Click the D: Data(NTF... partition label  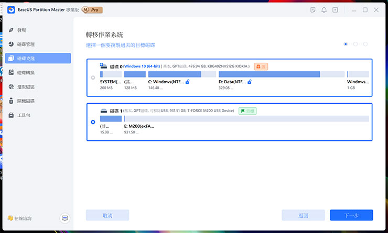[232, 82]
